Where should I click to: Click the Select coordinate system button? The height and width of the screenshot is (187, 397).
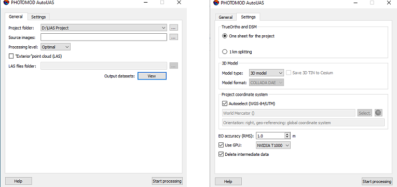coord(365,113)
